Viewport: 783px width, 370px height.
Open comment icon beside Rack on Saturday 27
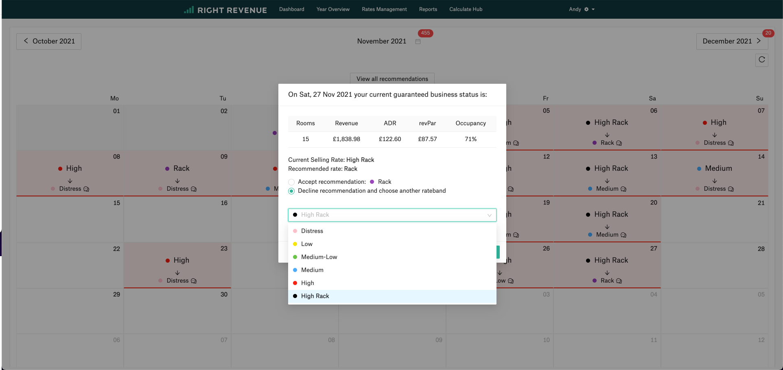coord(619,281)
